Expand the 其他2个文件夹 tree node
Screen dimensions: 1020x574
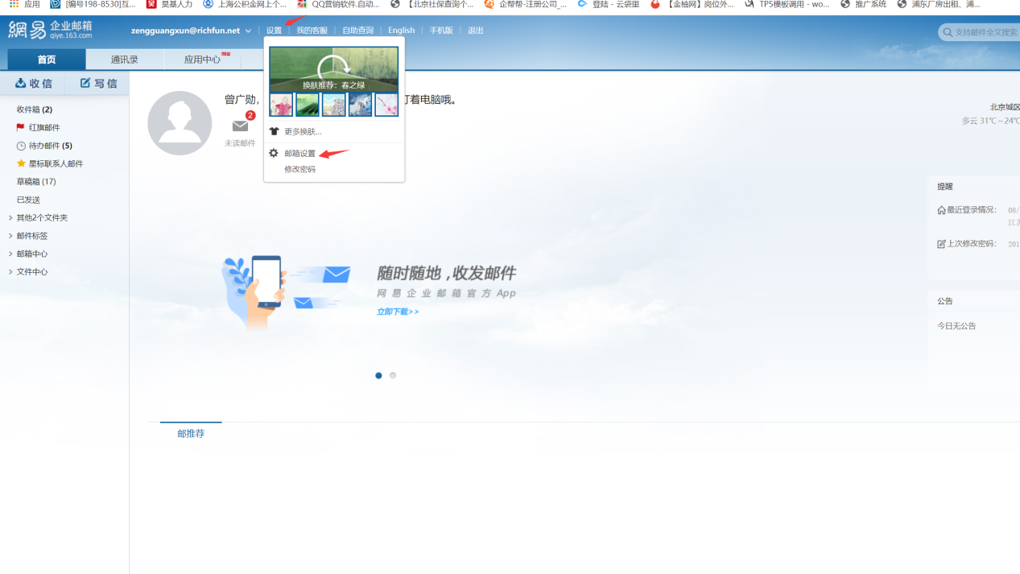[10, 218]
